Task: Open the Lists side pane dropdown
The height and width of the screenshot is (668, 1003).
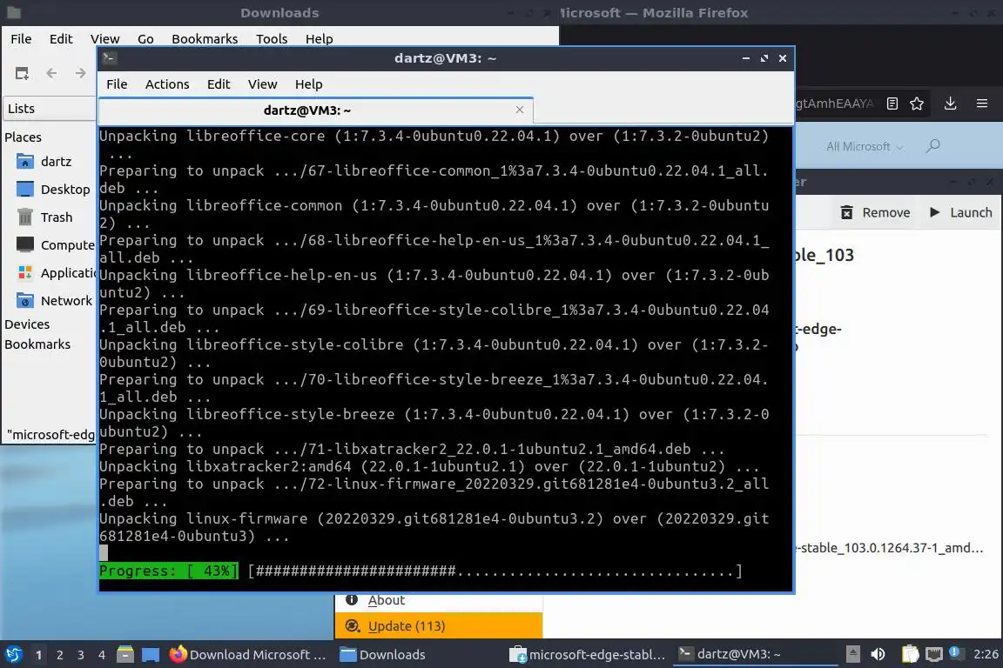Action: tap(50, 109)
